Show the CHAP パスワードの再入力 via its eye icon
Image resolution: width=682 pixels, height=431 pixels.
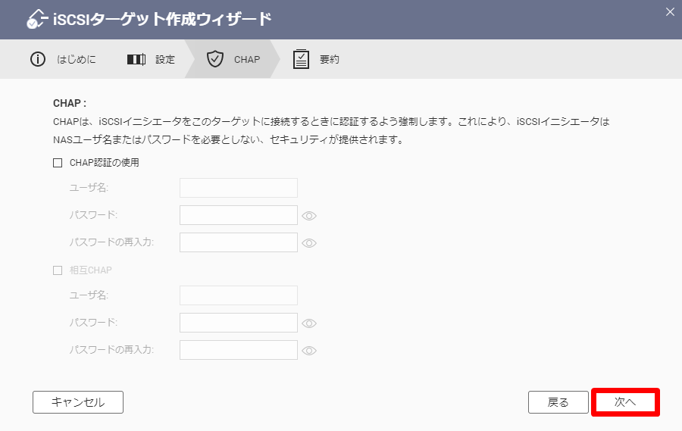point(309,243)
